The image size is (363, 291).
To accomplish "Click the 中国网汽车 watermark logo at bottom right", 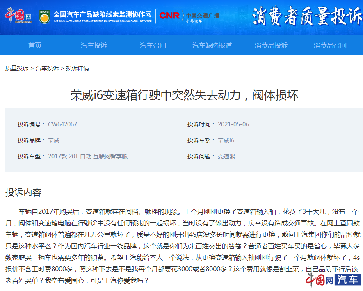I will coord(332,280).
